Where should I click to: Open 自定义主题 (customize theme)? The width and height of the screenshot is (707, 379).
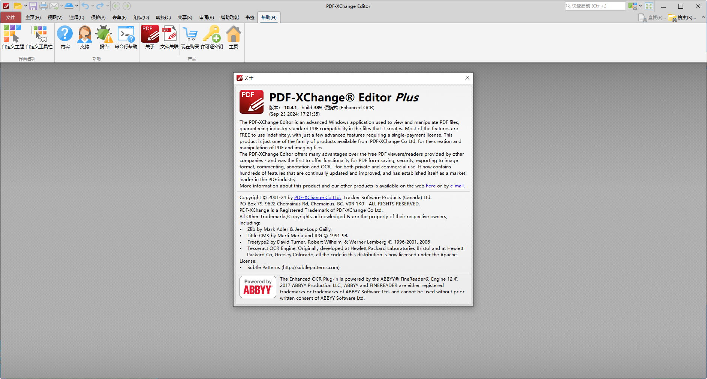tap(12, 36)
